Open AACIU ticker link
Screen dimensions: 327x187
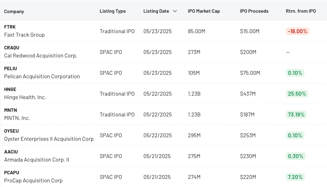(11, 152)
